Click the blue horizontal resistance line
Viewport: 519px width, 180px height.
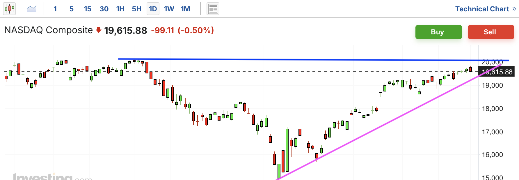point(291,59)
